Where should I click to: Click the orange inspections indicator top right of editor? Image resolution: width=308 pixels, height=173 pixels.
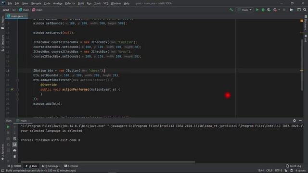pos(302,21)
